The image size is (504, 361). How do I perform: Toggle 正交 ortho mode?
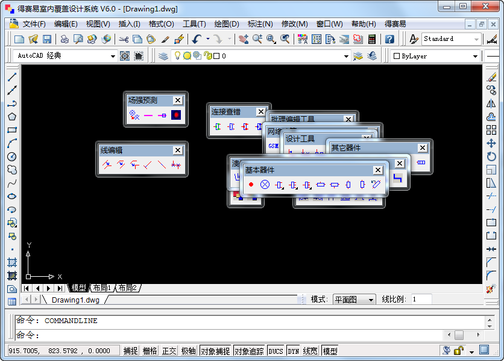169,351
